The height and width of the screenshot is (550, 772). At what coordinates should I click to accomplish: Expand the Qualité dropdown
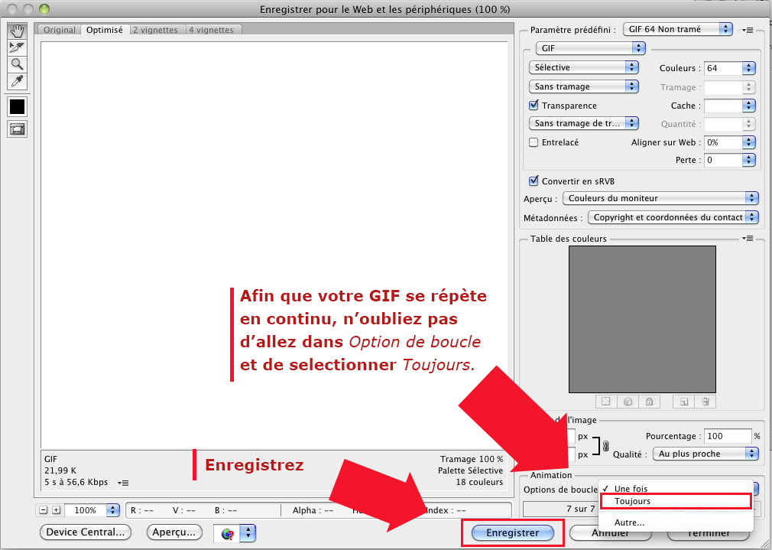705,454
